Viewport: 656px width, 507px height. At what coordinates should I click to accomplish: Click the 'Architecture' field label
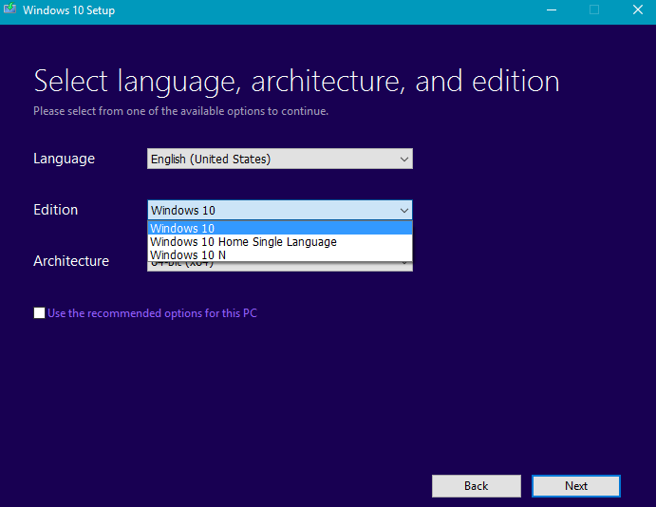[71, 261]
